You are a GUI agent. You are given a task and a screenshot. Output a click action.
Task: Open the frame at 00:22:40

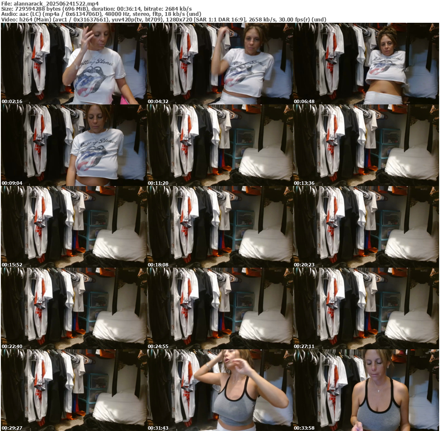(x=73, y=309)
